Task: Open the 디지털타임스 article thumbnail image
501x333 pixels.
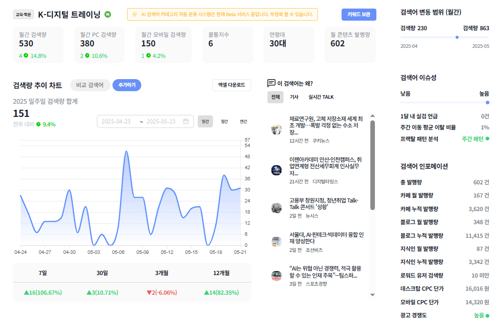Action: 276,170
